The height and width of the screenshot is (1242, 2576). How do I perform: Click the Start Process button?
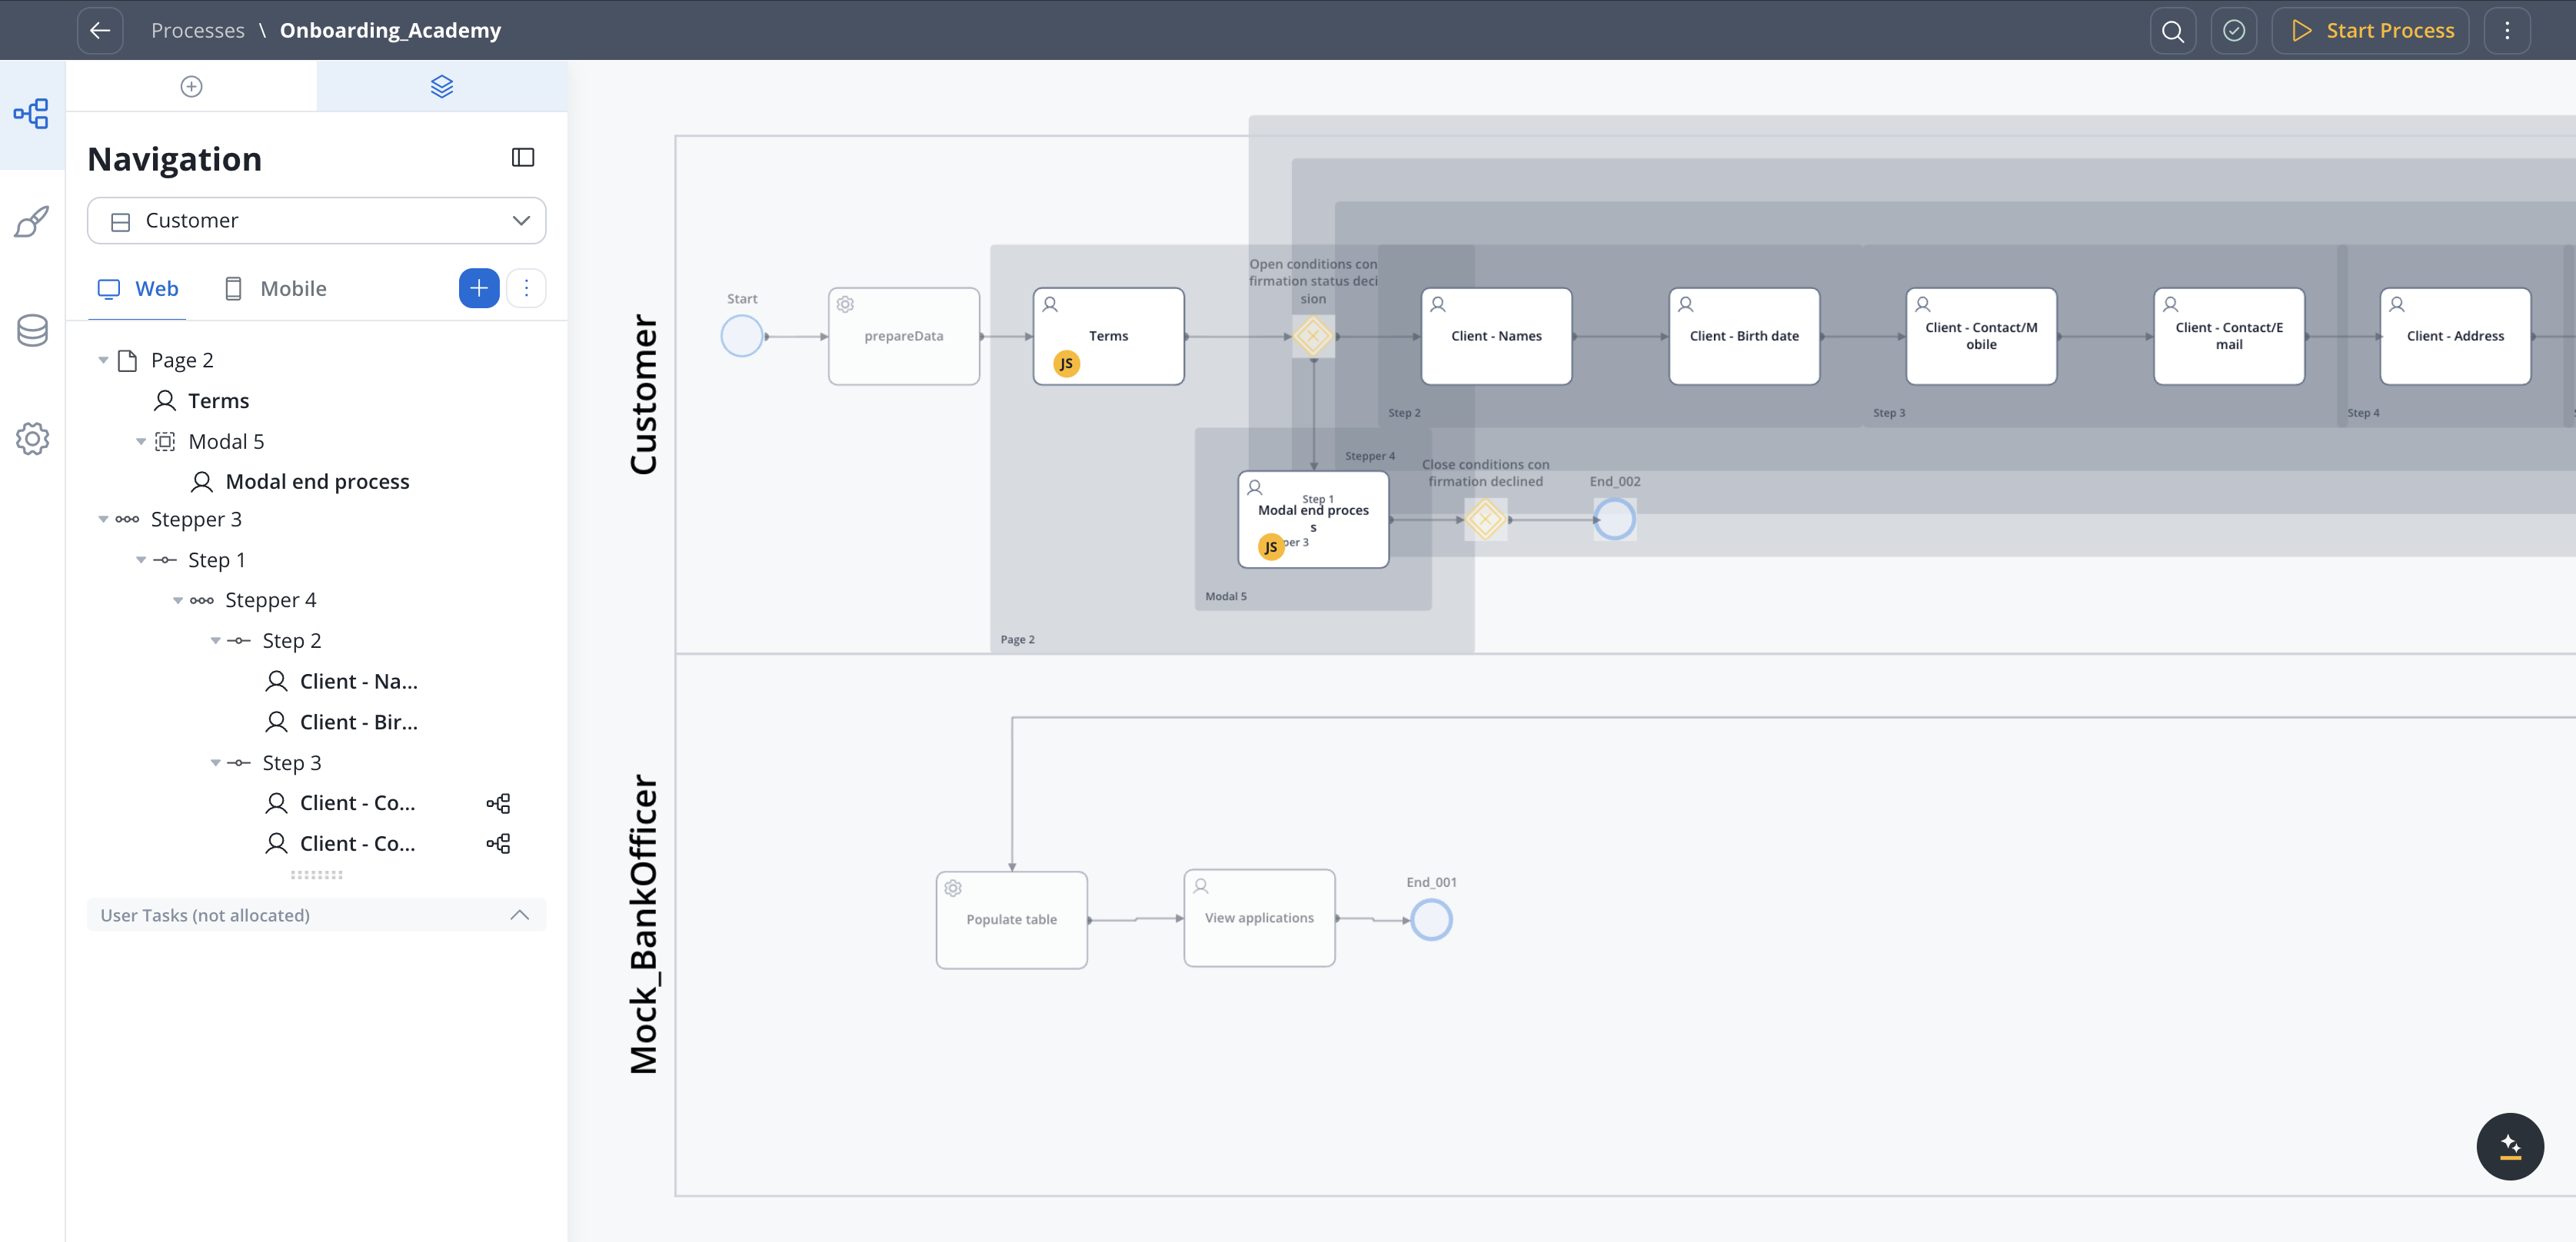(x=2370, y=30)
